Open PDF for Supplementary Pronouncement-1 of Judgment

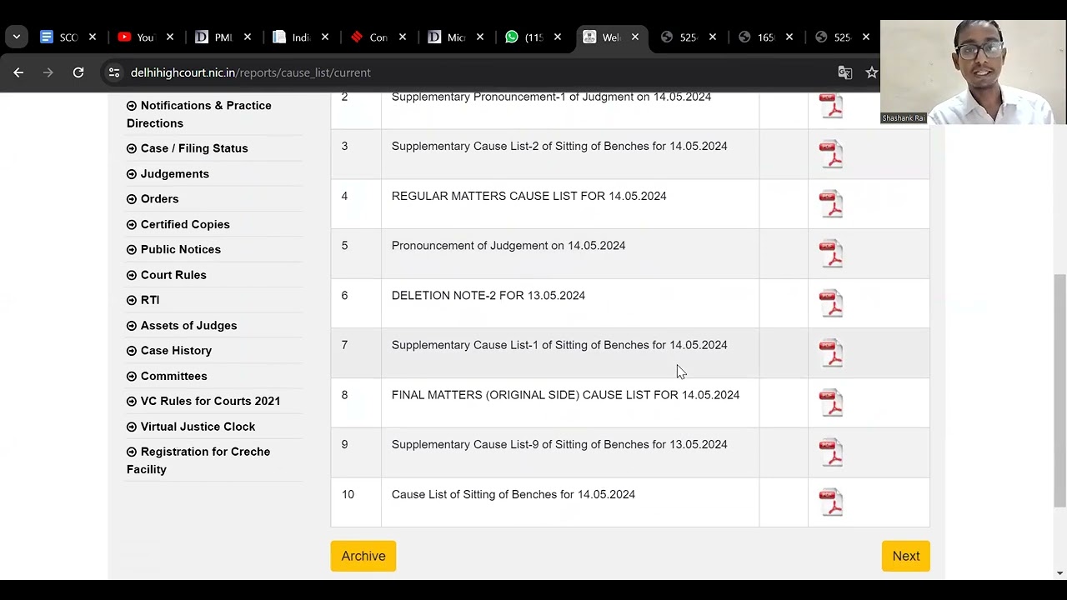[x=831, y=107]
